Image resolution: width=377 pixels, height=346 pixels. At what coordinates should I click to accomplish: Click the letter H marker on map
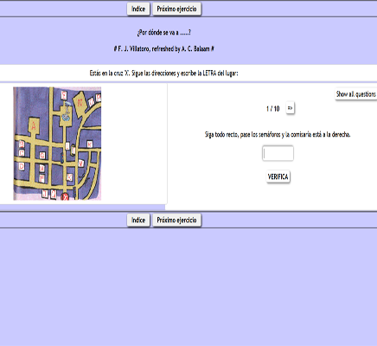click(42, 168)
